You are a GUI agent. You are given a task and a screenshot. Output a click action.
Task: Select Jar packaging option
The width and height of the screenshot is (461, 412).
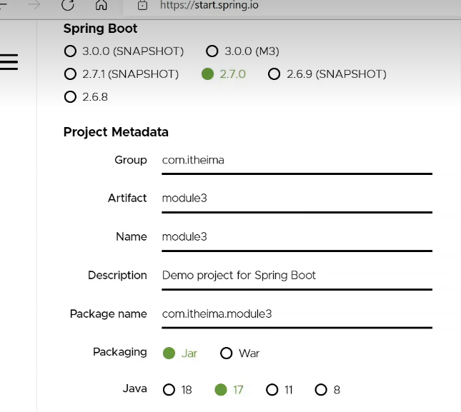(180, 353)
